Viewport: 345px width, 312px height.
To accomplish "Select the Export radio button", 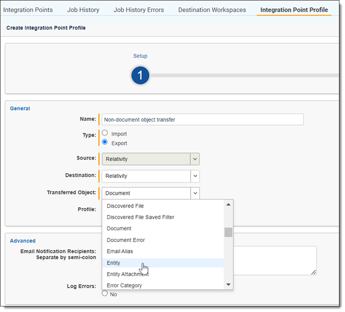I will (x=105, y=142).
